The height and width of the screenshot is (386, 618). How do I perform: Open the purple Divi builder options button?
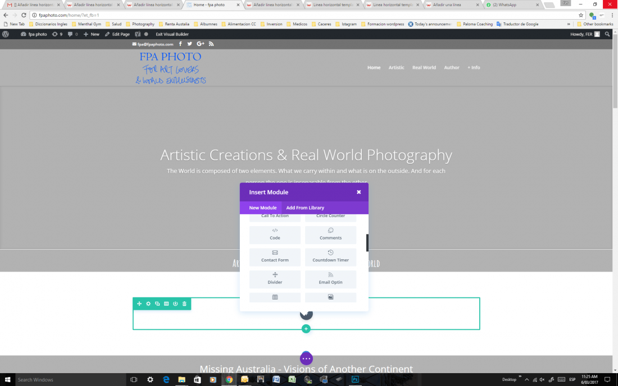point(306,359)
